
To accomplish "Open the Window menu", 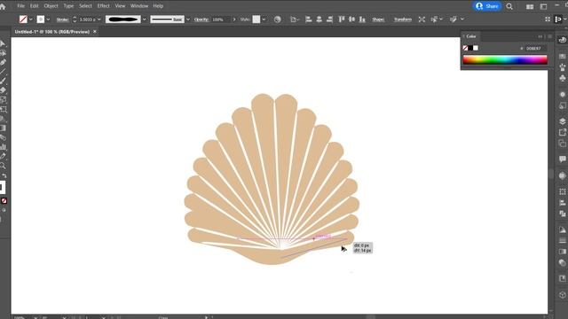I will click(x=139, y=6).
